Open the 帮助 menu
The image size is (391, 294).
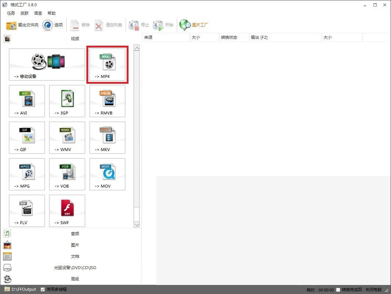pos(52,13)
